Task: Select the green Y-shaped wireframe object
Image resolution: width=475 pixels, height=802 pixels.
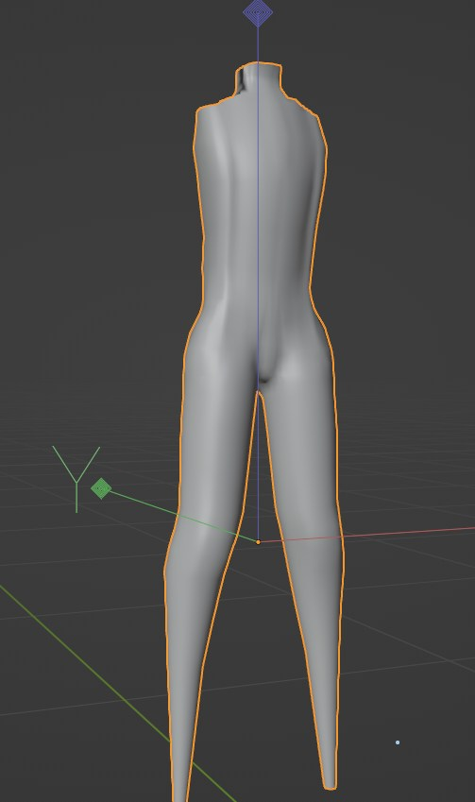Action: coord(76,479)
